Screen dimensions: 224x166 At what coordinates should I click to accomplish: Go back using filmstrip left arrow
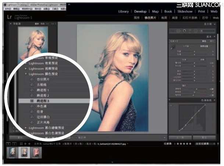pyautogui.click(x=25, y=144)
